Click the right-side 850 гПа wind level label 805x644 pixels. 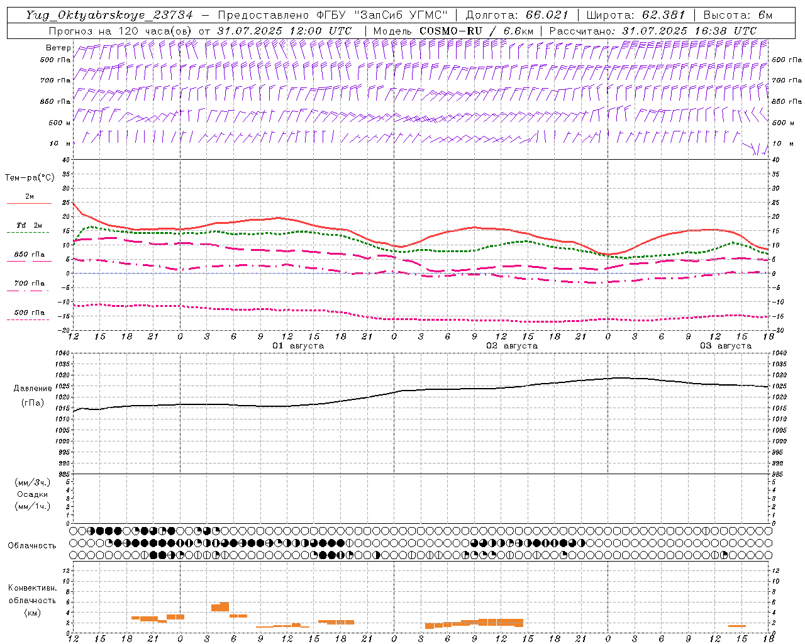point(787,101)
